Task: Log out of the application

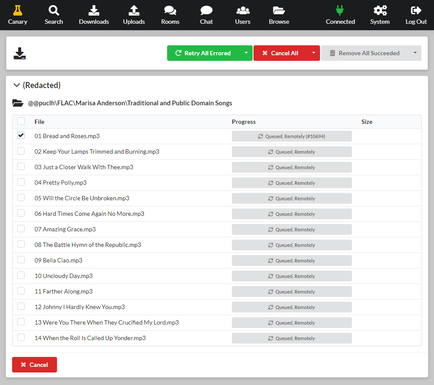Action: 415,15
